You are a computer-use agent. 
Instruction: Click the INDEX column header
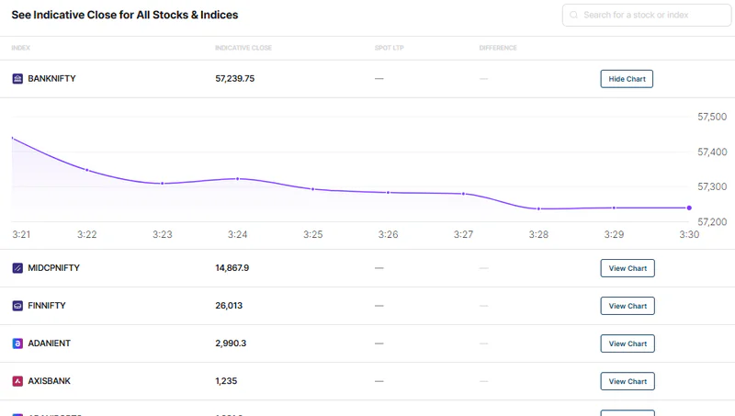20,48
